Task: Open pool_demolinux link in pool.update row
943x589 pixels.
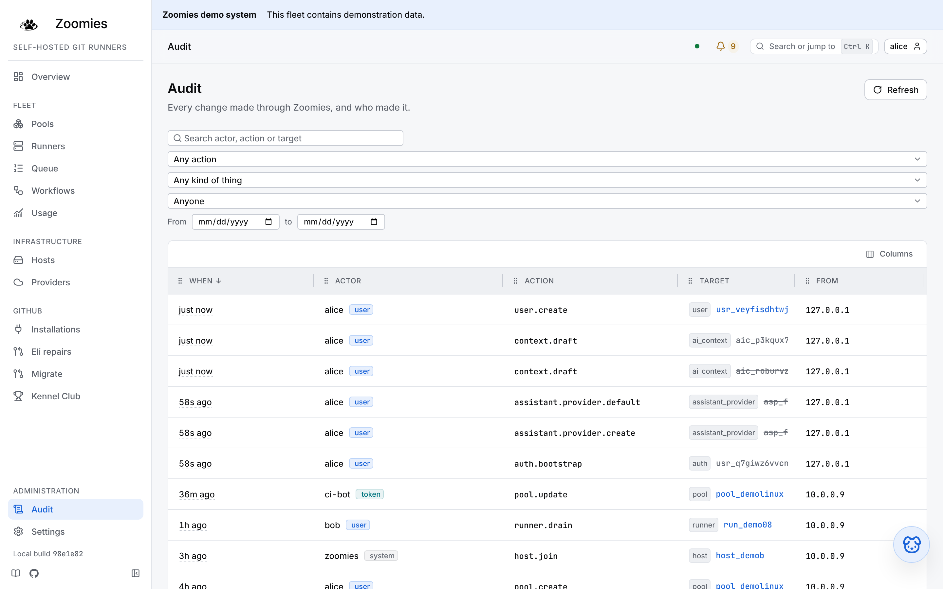Action: coord(749,494)
